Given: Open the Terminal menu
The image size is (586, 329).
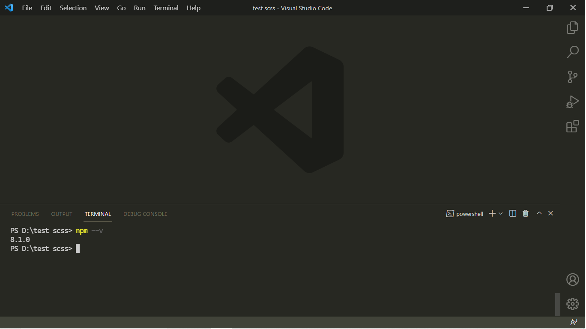Looking at the screenshot, I should coord(166,8).
